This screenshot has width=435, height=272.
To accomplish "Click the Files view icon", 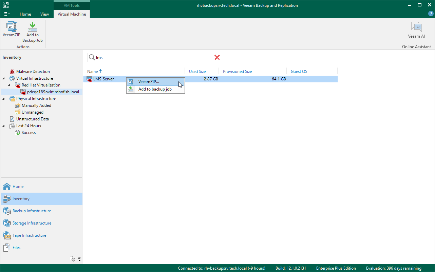I will pos(7,248).
